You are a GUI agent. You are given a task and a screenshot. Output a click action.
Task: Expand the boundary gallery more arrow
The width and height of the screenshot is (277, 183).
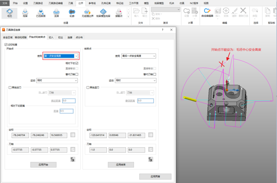pos(128,17)
